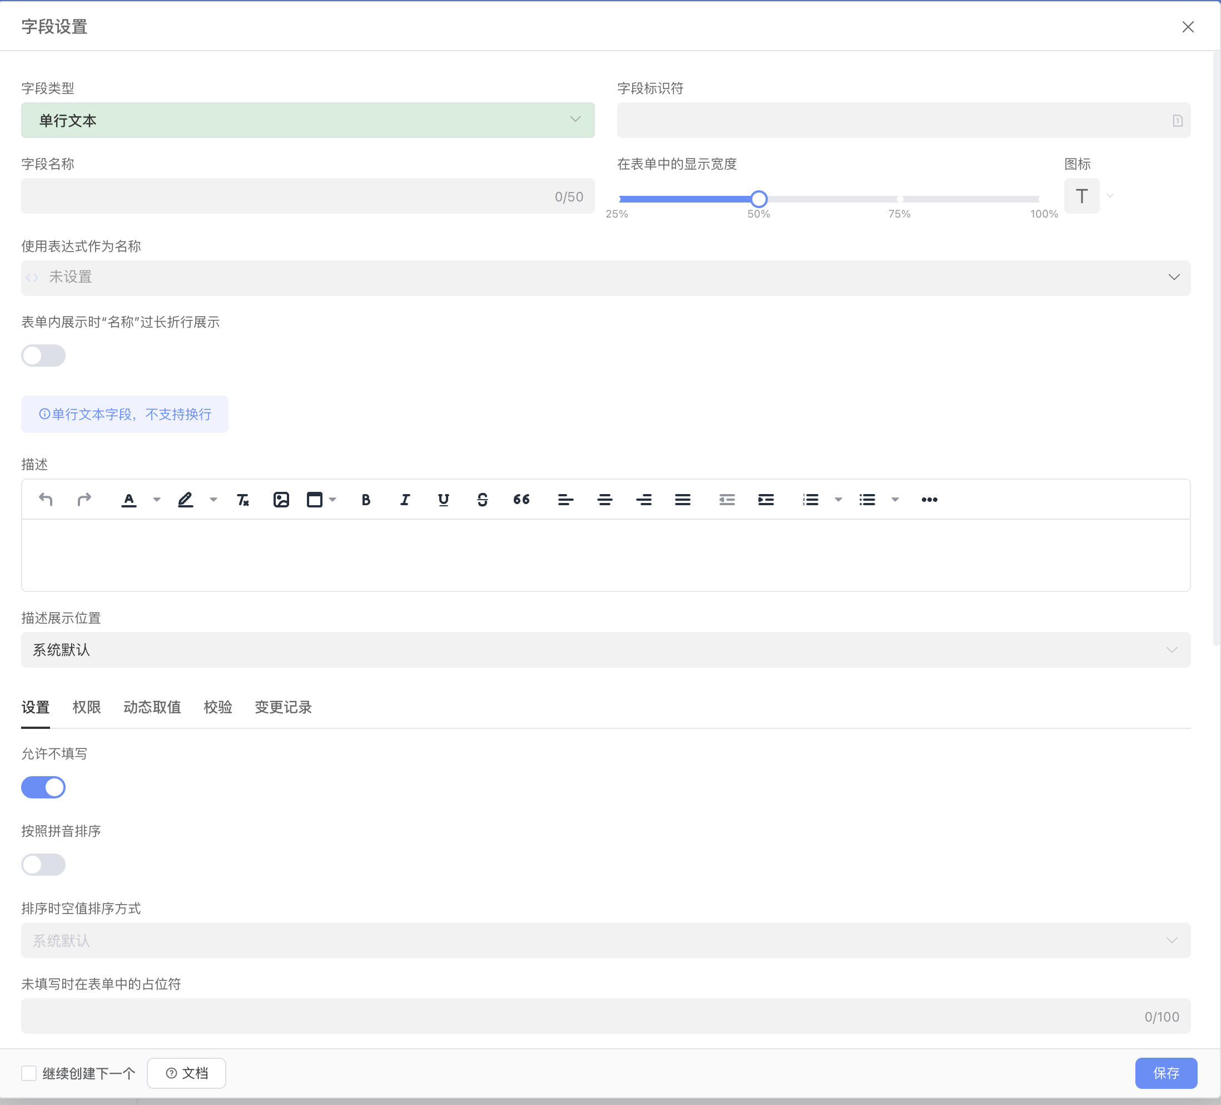Expand the 描述展示位置 dropdown

pyautogui.click(x=605, y=650)
